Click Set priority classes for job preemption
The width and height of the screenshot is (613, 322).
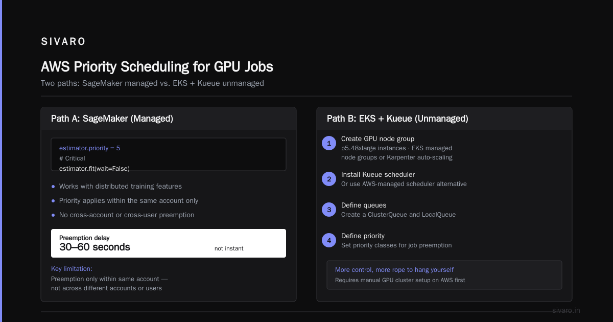[x=396, y=245]
